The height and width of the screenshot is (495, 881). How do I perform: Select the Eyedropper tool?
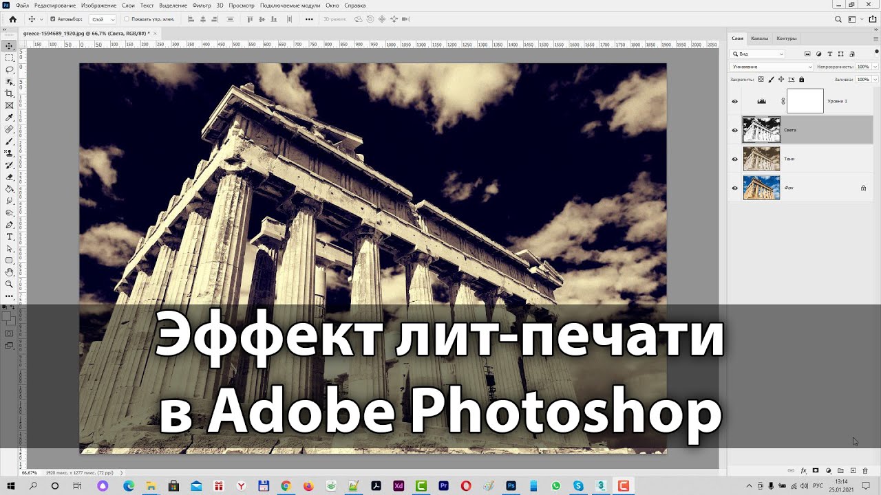9,118
